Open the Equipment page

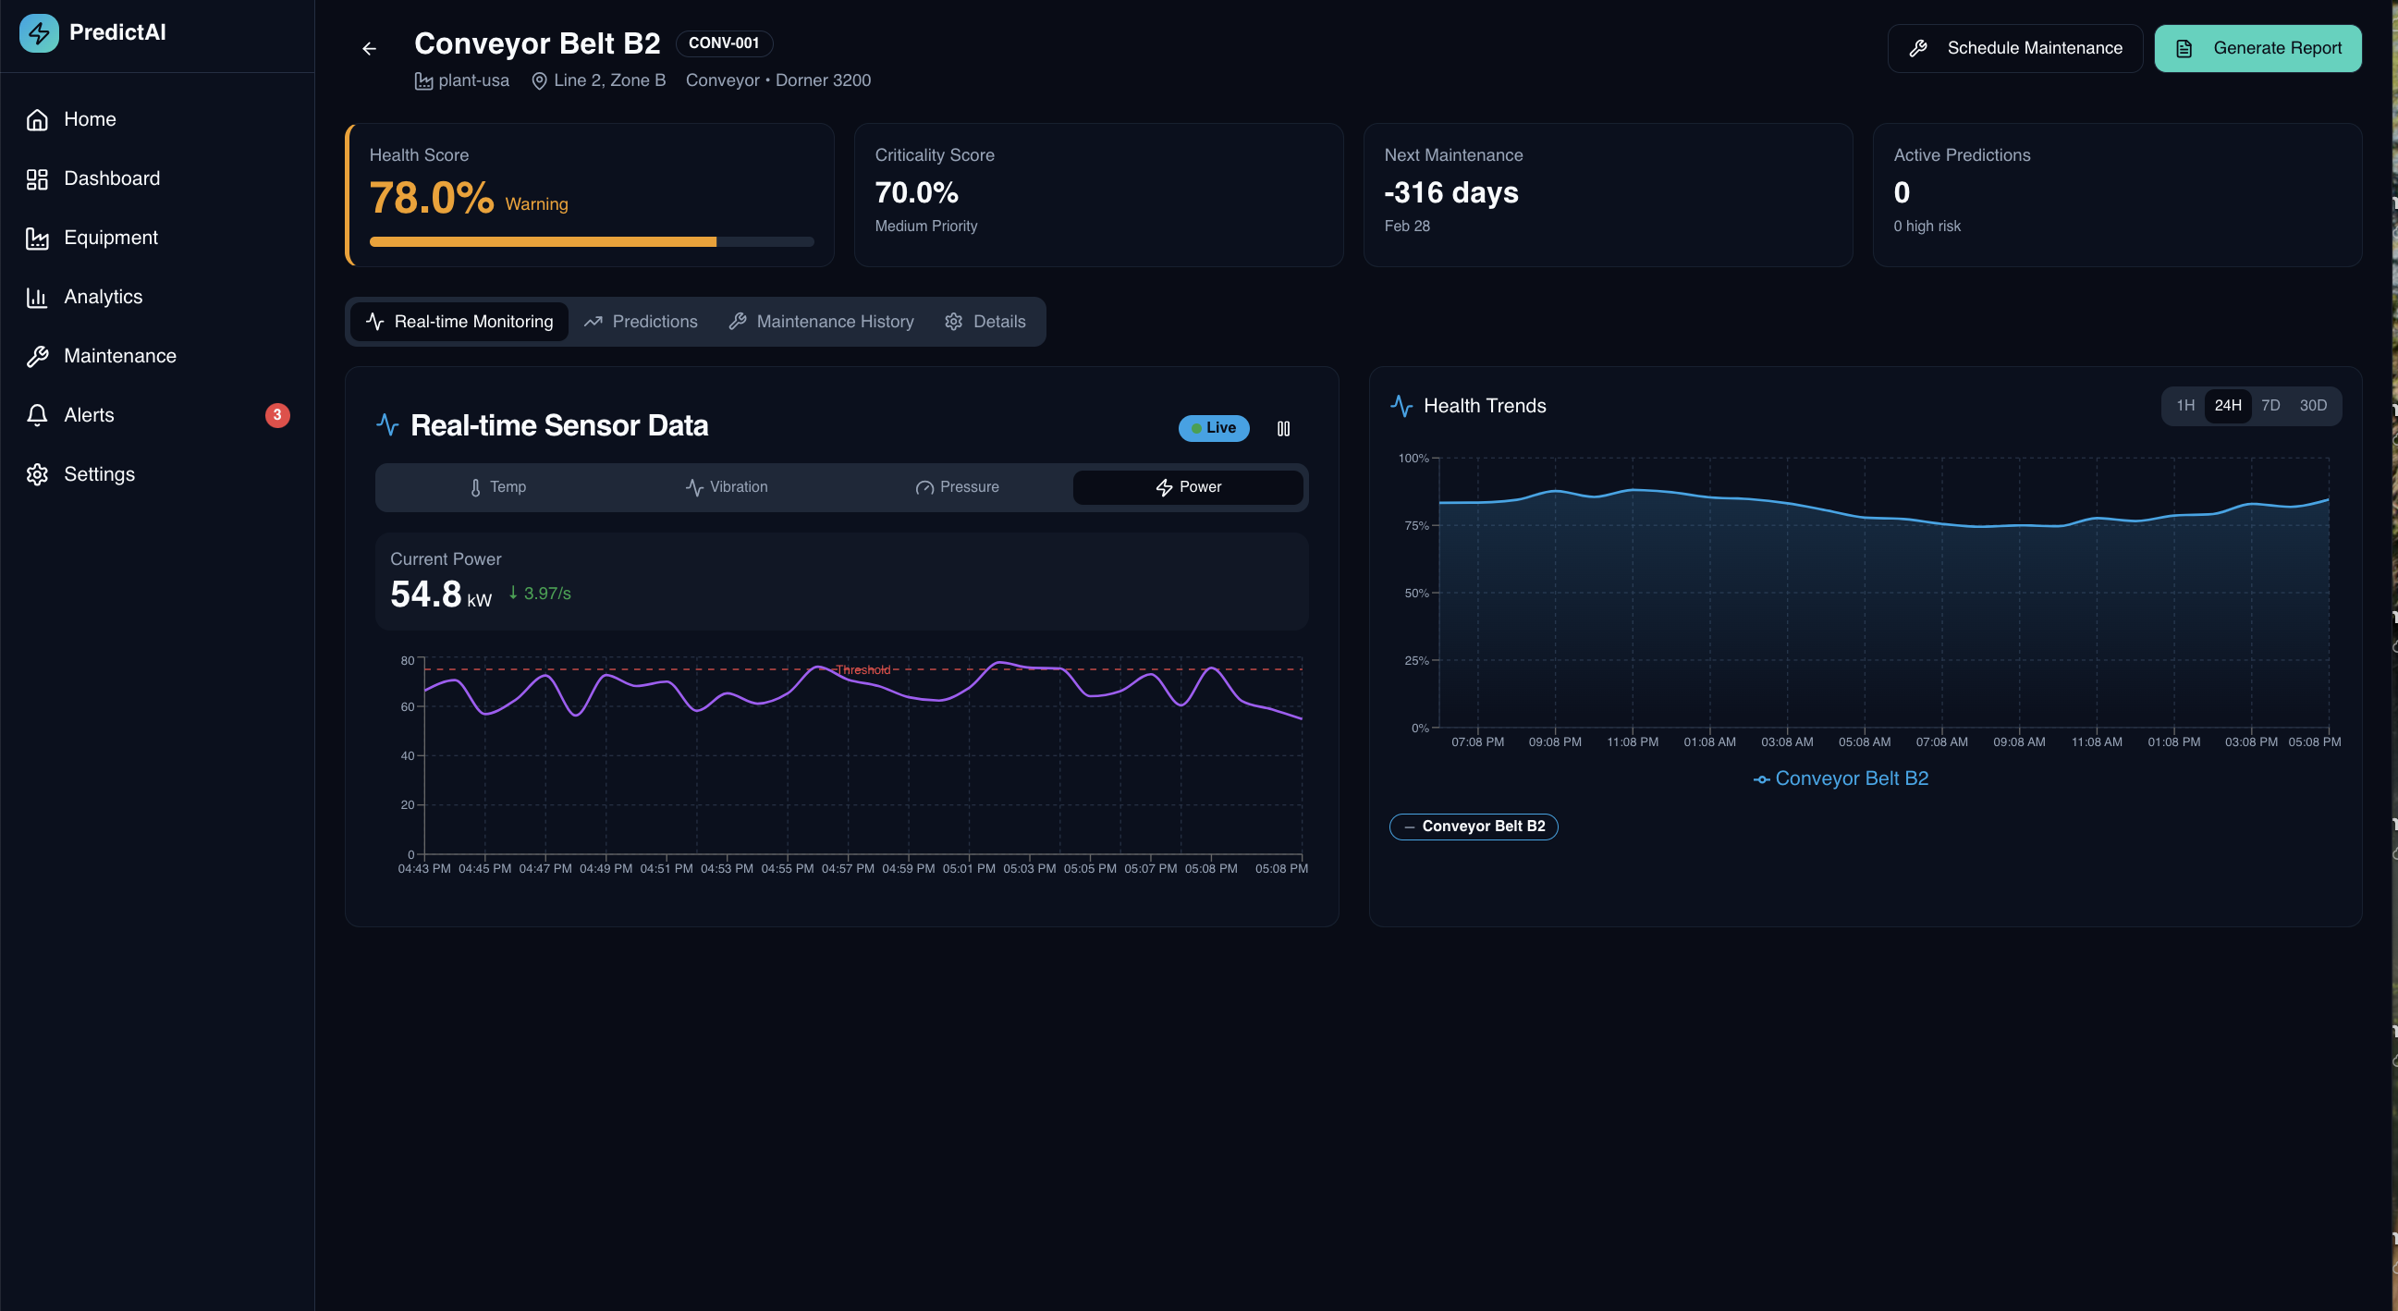(x=110, y=238)
